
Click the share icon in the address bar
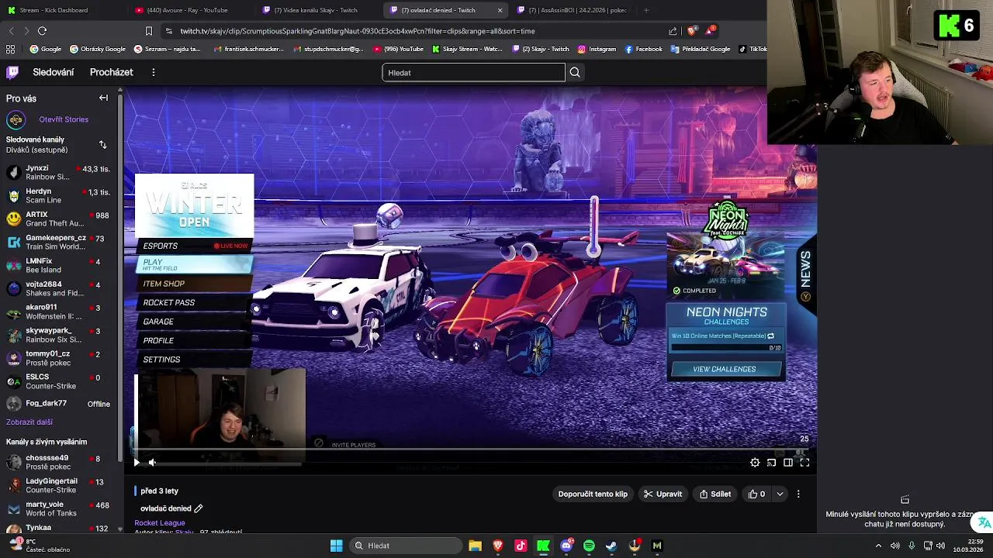(x=673, y=31)
